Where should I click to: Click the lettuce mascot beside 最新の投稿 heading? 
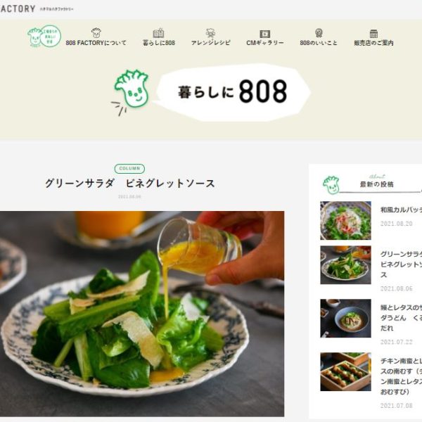(x=331, y=185)
